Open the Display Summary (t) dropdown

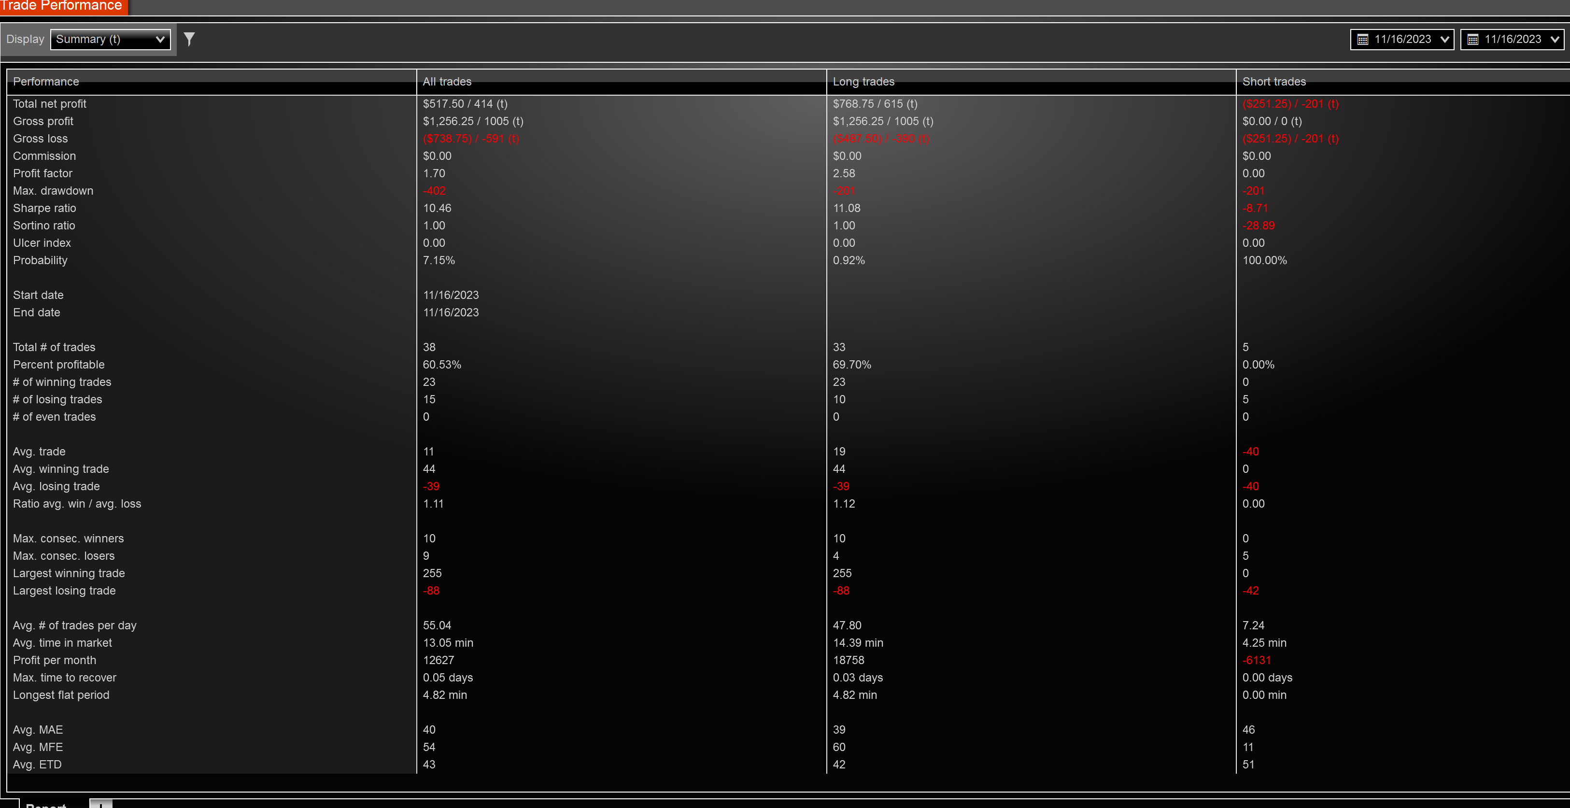[110, 39]
